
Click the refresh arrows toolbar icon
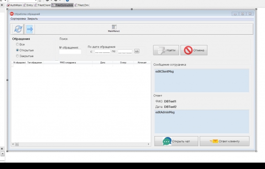click(18, 29)
